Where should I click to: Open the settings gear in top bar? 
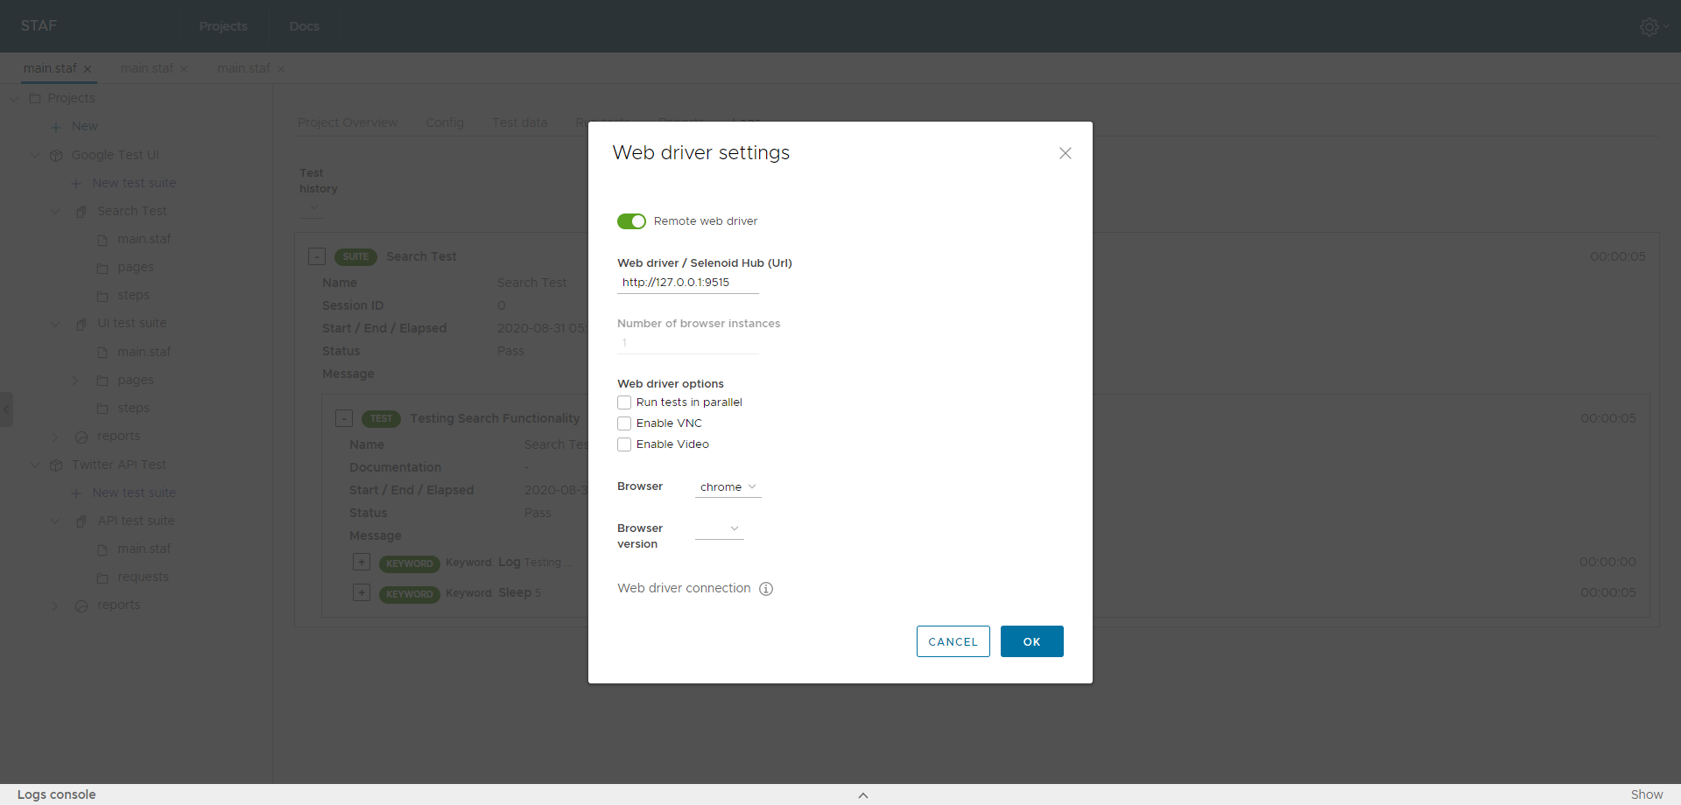coord(1649,27)
